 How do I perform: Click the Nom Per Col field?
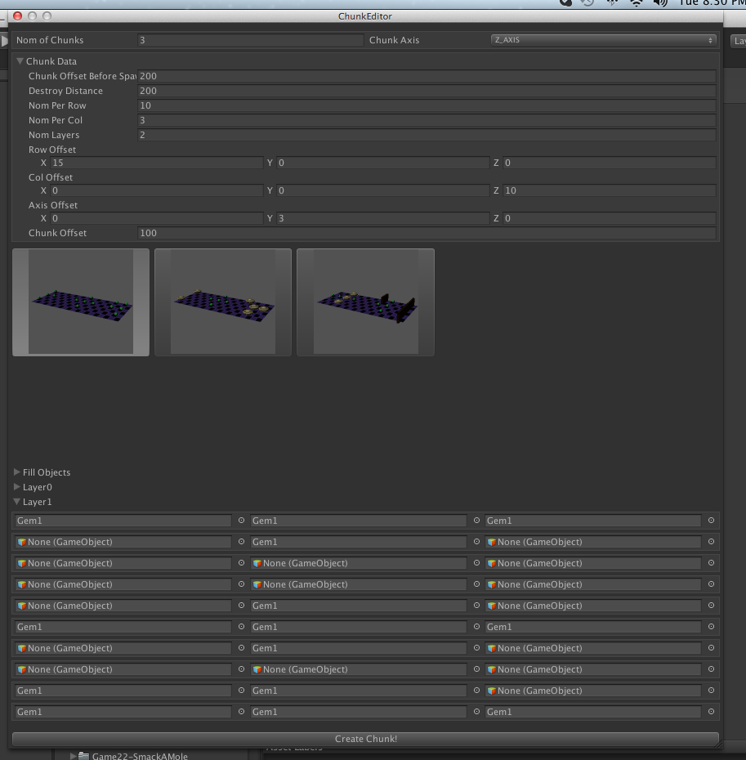point(427,120)
